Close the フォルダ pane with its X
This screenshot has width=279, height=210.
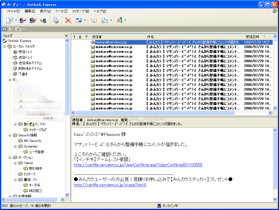[x=66, y=36]
